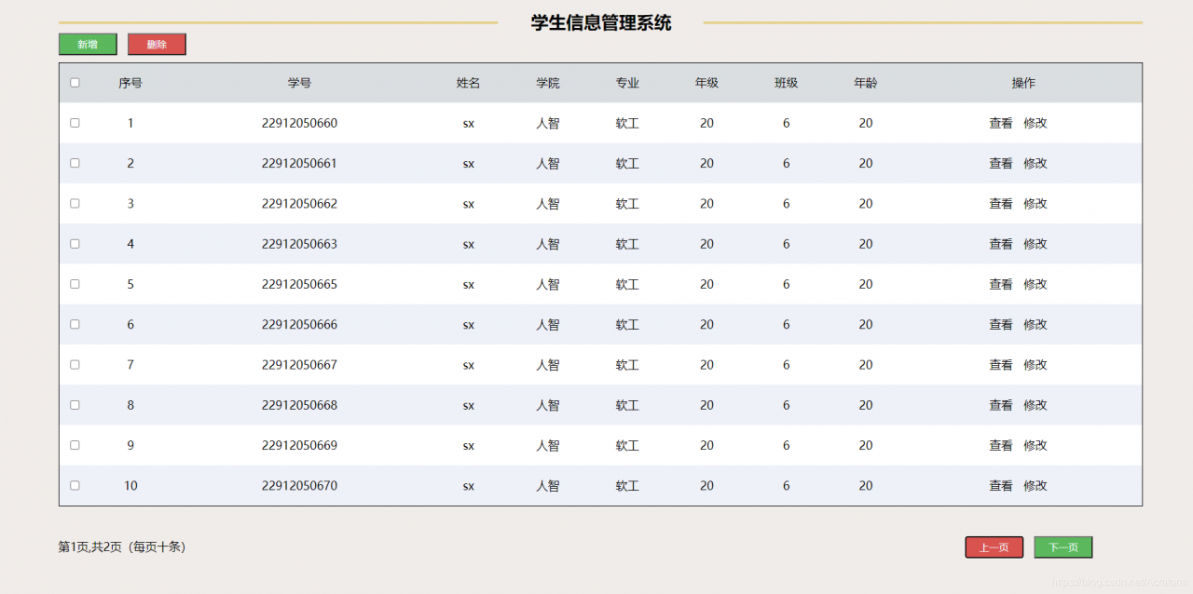The image size is (1193, 594).
Task: Click the 序号 column header
Action: (x=130, y=83)
